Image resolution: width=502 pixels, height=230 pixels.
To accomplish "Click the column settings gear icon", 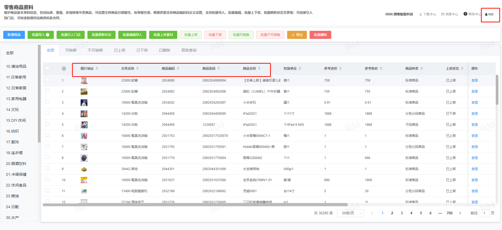I will [64, 69].
